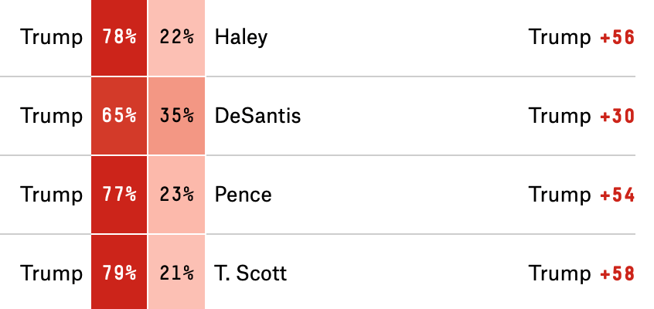Click the Trump label in the DeSantis row
Screen dimensions: 654x309
(x=51, y=116)
